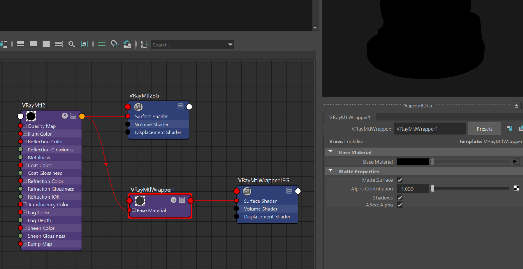Click the Reflection Glossiness attribute row
Image resolution: width=523 pixels, height=269 pixels.
[51, 150]
